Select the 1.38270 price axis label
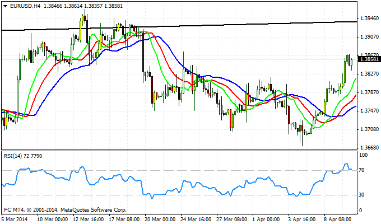The width and height of the screenshot is (381, 224). (369, 74)
